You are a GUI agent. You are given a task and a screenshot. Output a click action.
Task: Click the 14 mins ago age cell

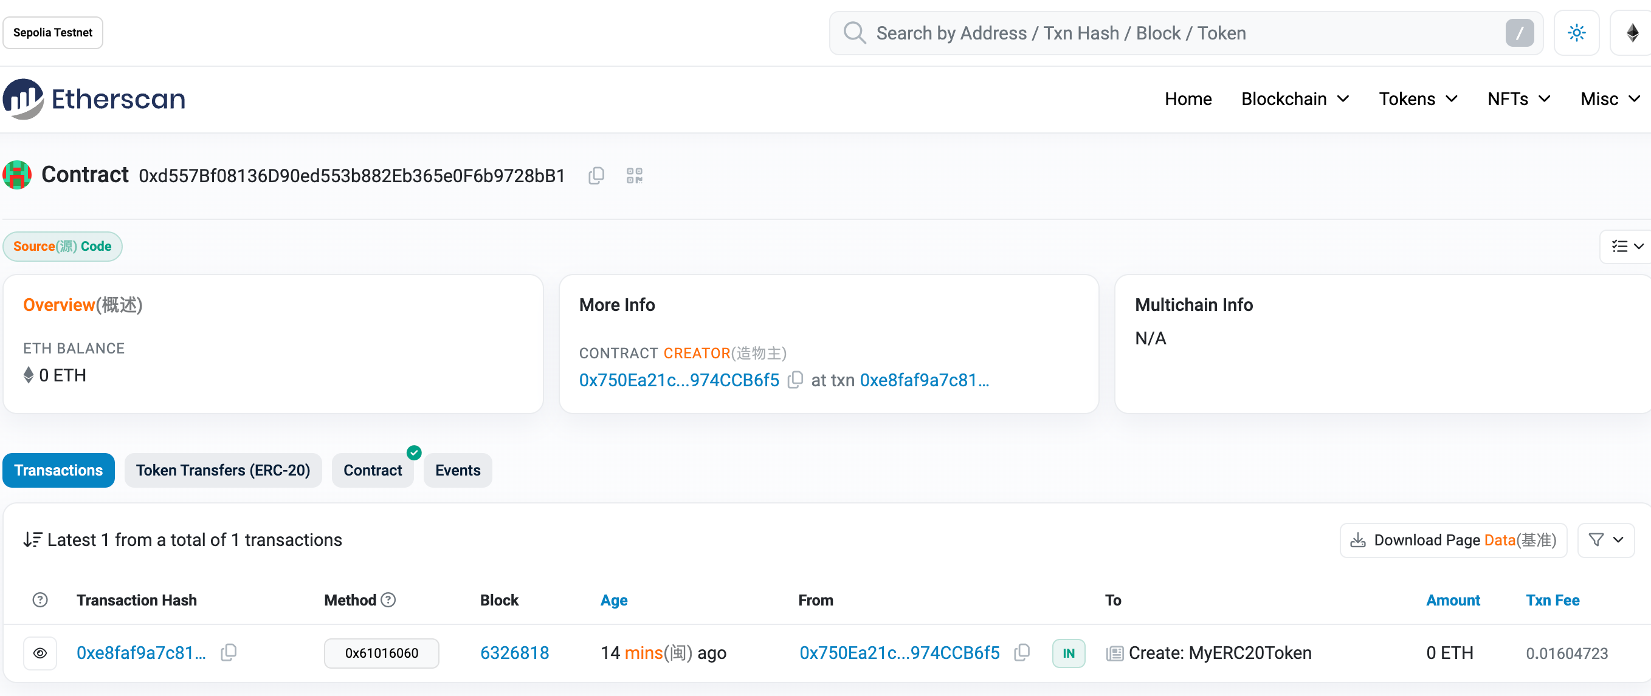tap(663, 653)
